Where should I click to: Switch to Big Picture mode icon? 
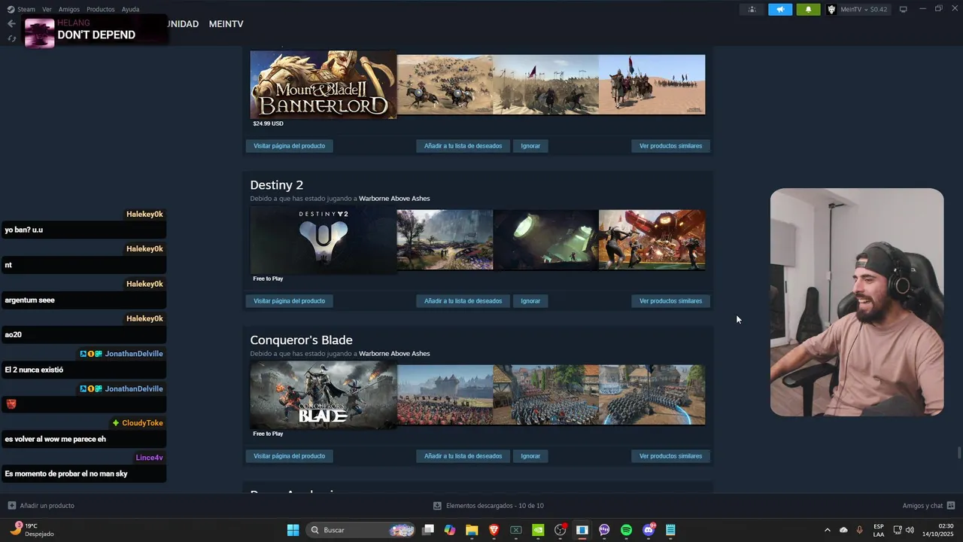tap(903, 9)
